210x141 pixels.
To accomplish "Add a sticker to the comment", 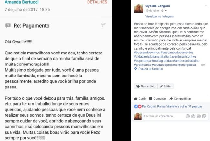I will (x=204, y=116).
